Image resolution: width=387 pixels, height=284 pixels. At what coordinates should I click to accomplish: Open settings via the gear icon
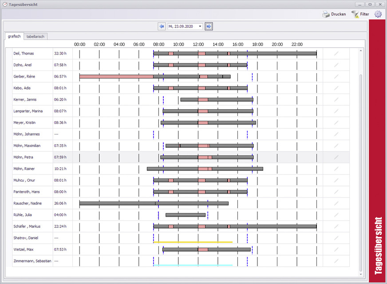pos(378,14)
